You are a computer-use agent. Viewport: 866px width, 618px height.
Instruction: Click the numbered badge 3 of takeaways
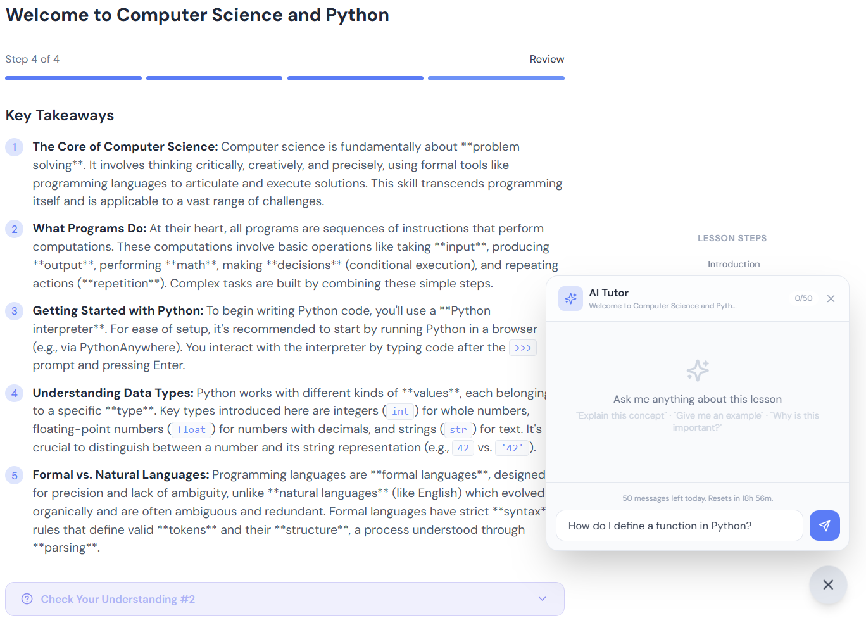coord(15,312)
